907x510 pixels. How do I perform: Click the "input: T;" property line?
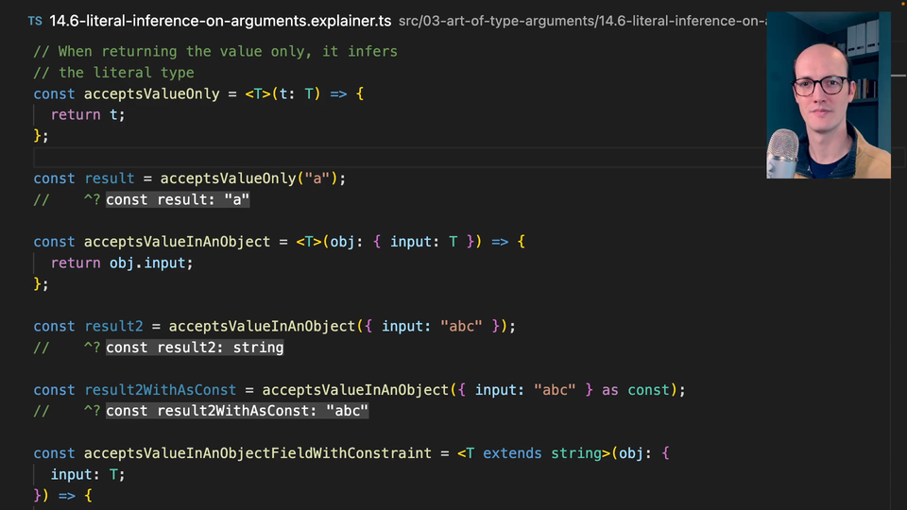click(x=88, y=474)
